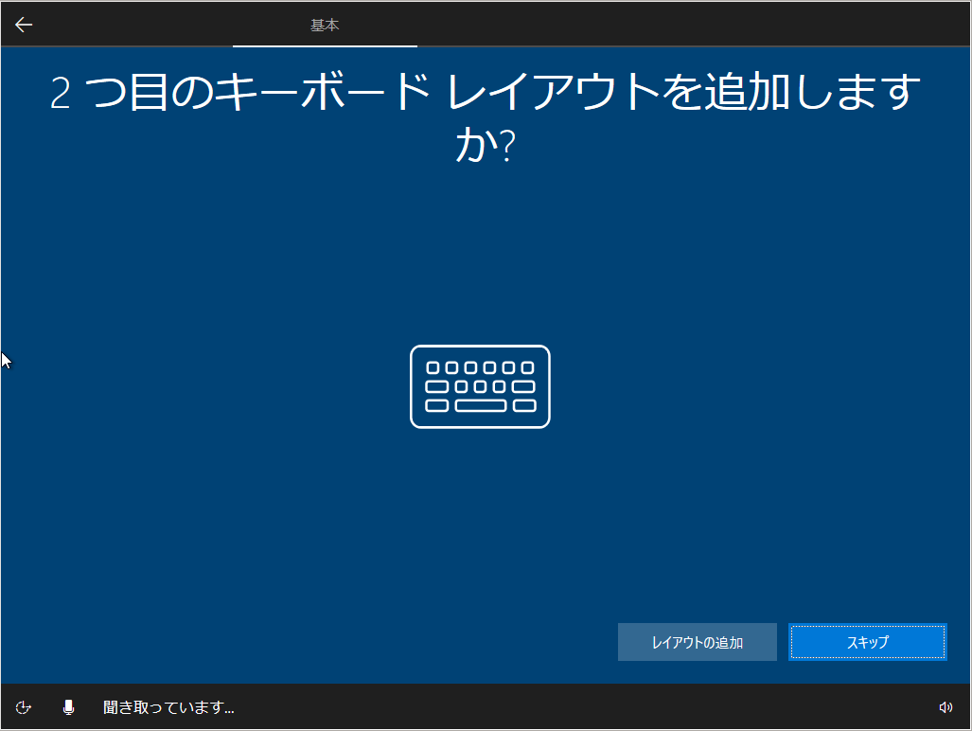
Task: Toggle the Cortana microphone icon
Action: [69, 707]
